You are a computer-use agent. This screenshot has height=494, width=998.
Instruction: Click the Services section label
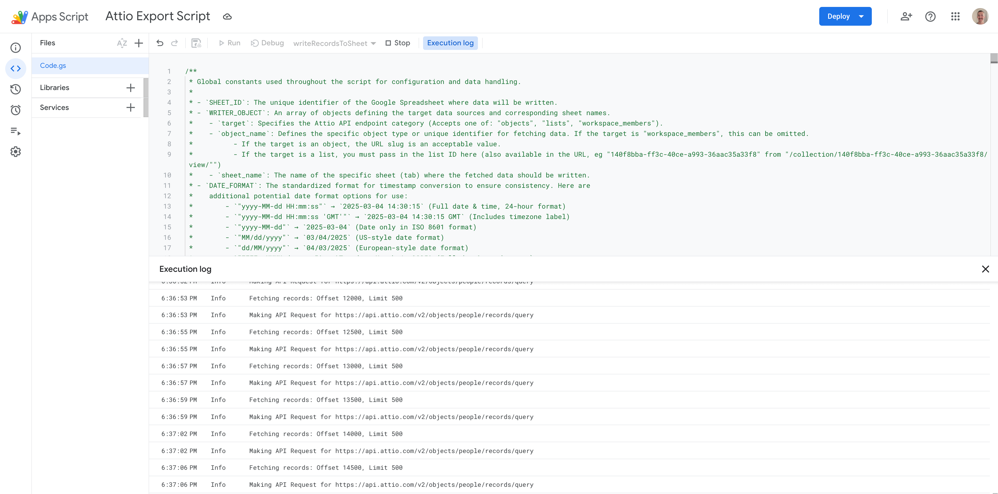click(x=54, y=108)
